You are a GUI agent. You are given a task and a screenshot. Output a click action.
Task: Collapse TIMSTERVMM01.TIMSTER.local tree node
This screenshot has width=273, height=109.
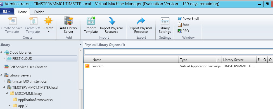coord(4,87)
